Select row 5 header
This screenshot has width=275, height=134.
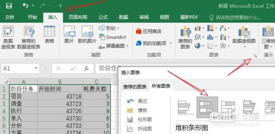(4, 118)
